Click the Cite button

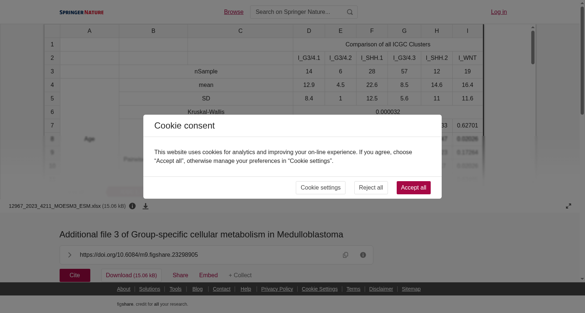click(75, 275)
